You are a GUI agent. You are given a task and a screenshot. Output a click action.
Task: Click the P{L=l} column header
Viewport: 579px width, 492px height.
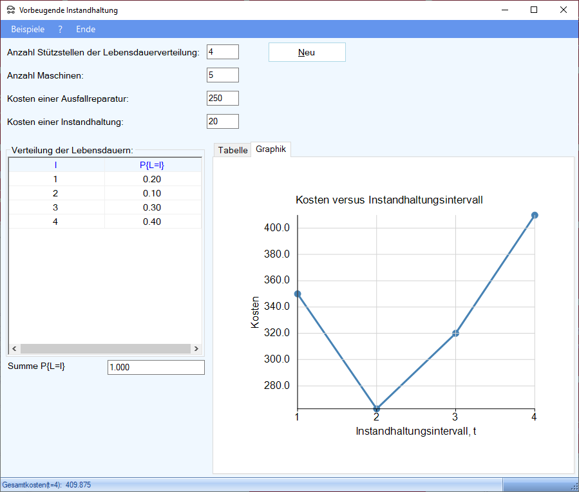tap(152, 165)
